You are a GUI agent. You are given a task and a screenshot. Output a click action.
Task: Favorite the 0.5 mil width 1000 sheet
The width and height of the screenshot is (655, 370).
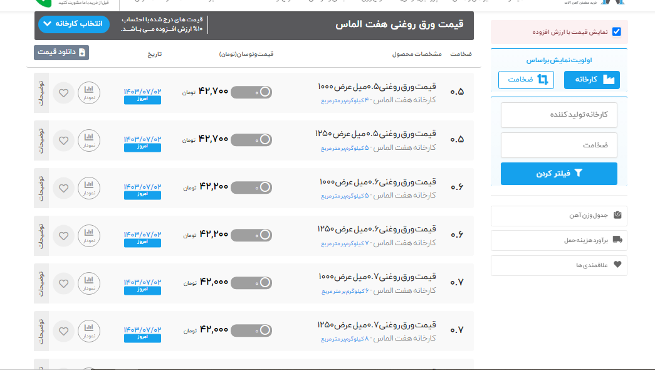(63, 93)
